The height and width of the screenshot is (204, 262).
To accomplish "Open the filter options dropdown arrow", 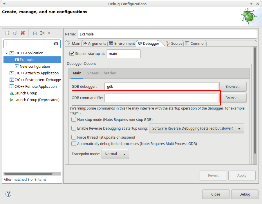I will click(x=49, y=33).
